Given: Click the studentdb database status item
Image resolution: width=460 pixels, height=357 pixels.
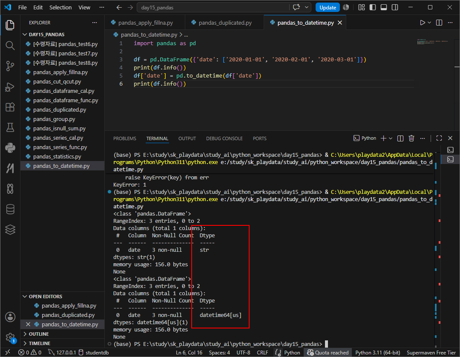Looking at the screenshot, I should coord(94,352).
